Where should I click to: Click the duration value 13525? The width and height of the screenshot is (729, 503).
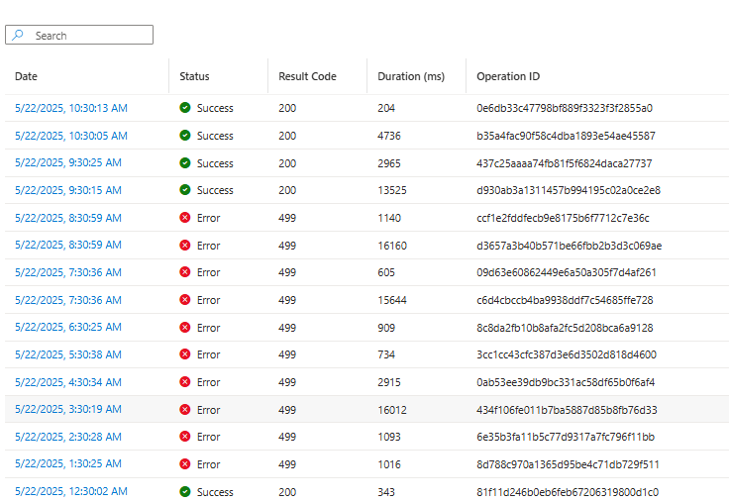click(392, 190)
